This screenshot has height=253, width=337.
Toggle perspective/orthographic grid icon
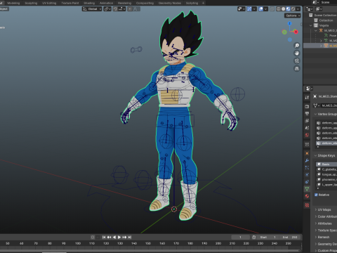297,69
